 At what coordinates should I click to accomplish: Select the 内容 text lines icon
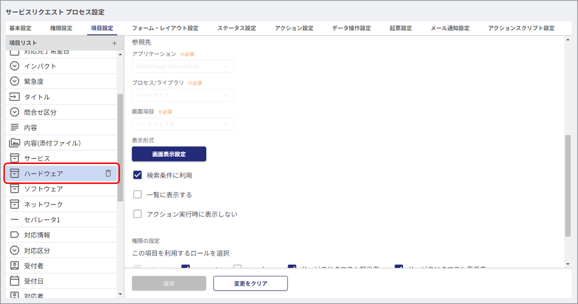[x=14, y=127]
